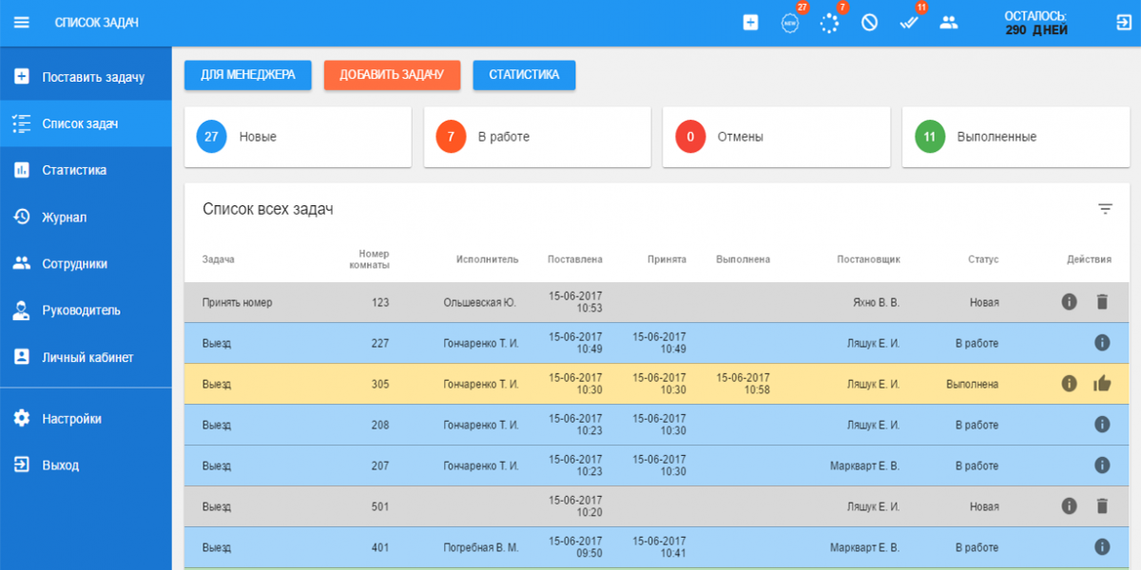Sort by Поставлена column header
This screenshot has width=1141, height=570.
pos(575,259)
